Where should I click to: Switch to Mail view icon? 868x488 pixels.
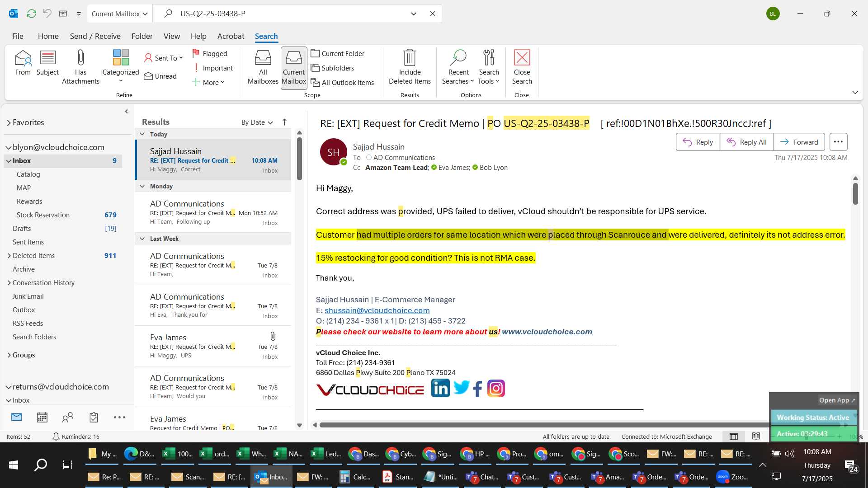point(17,417)
